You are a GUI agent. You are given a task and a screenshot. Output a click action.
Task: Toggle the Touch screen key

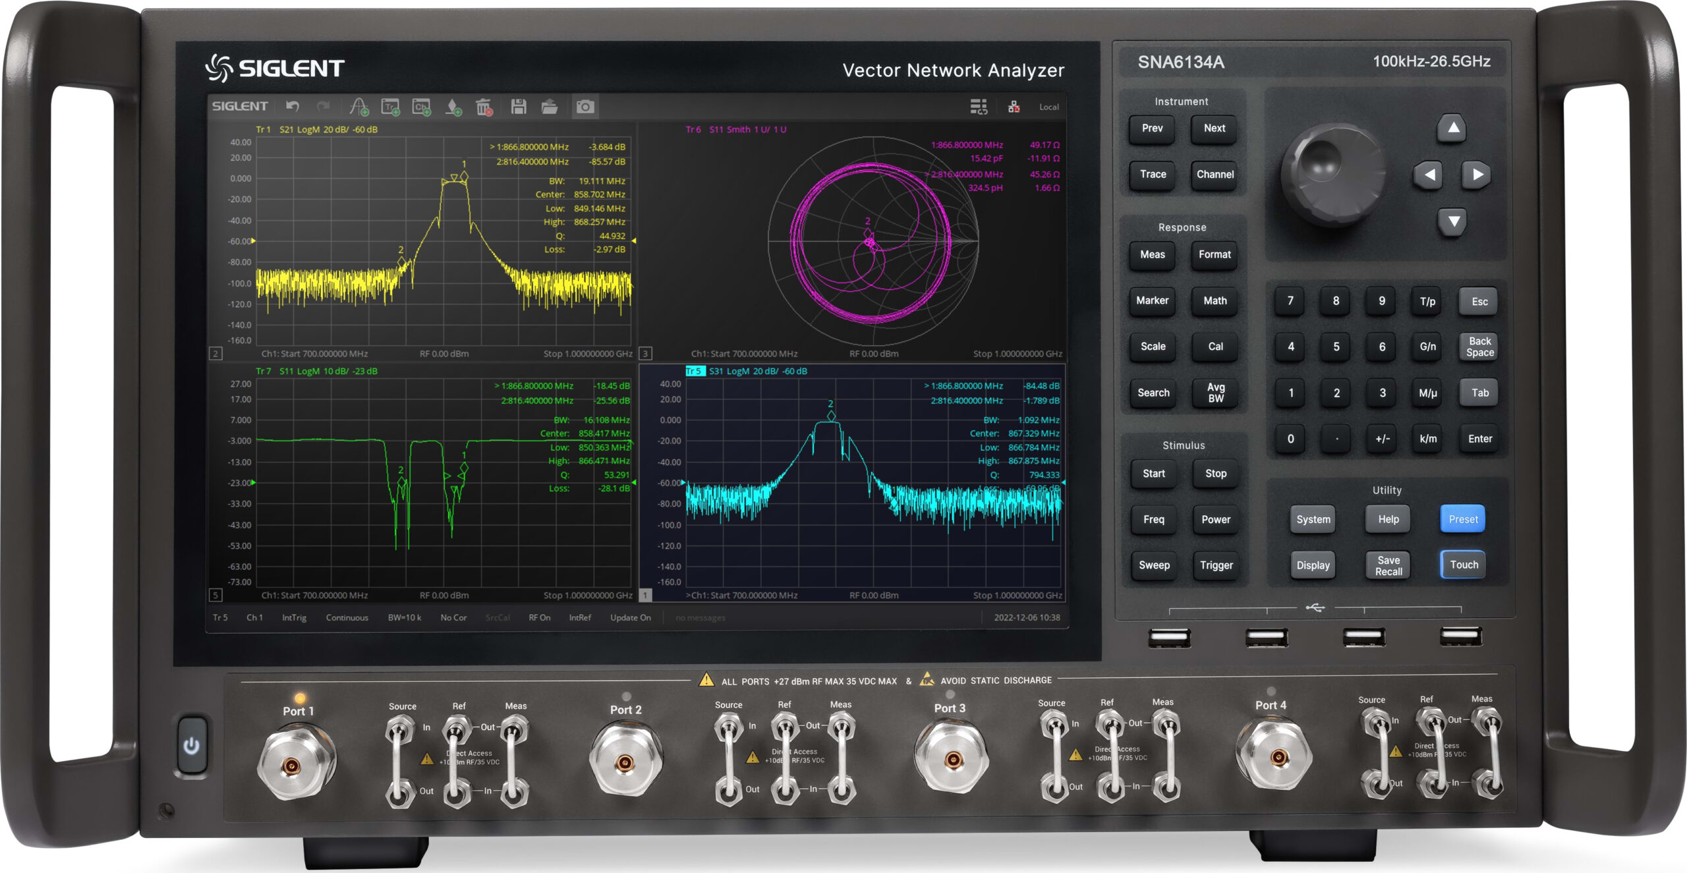(1464, 565)
